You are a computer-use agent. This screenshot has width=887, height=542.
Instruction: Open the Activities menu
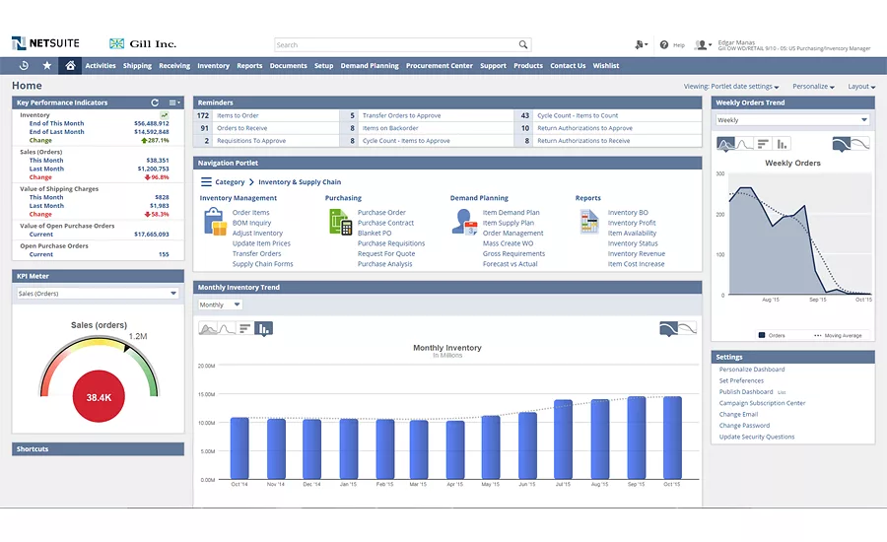[101, 66]
